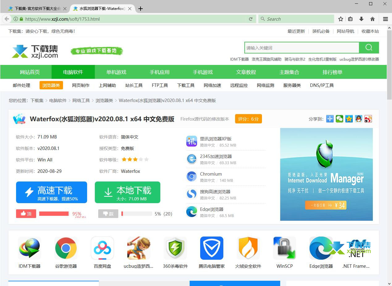Go back with the browser back arrow

[6, 19]
